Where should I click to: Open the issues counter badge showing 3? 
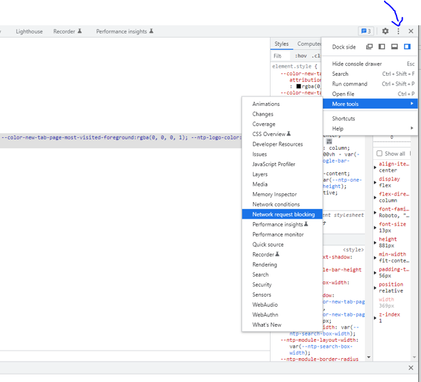click(366, 31)
